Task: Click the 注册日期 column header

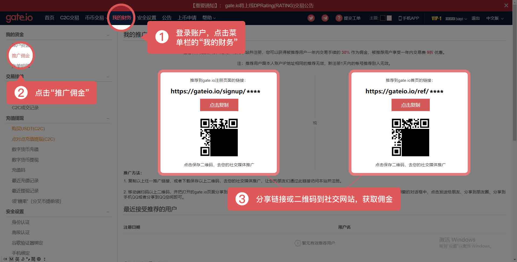Action: pyautogui.click(x=132, y=227)
